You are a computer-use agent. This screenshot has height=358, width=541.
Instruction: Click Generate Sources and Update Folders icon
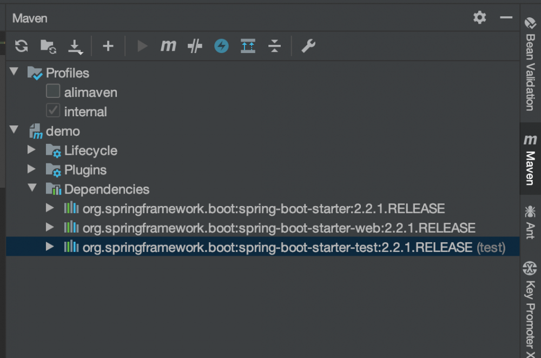(48, 47)
